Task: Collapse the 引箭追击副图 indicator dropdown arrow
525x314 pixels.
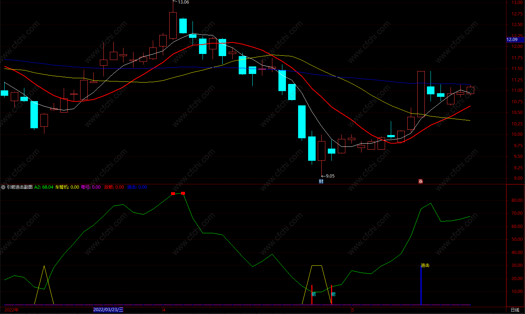Action: pos(3,187)
